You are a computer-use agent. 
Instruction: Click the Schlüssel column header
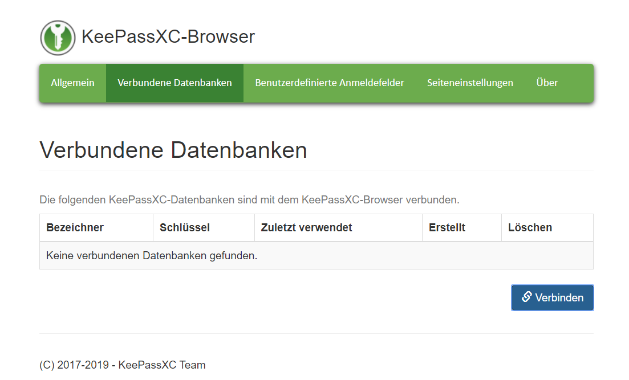tap(204, 228)
